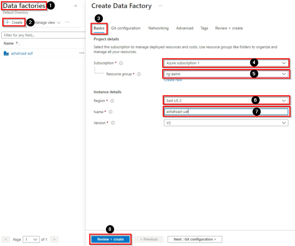Click the blue Review + create button
The width and height of the screenshot is (295, 246).
pyautogui.click(x=111, y=239)
